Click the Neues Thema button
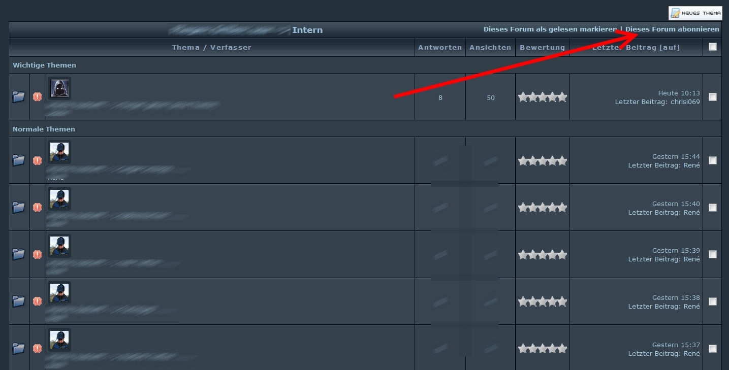 pos(695,13)
